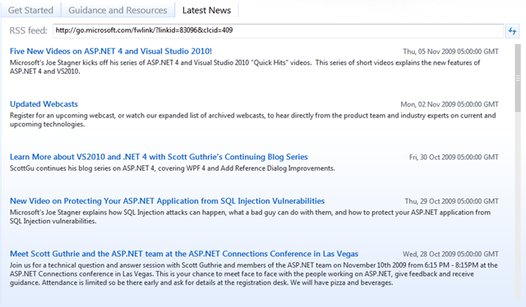Open Five New Videos on ASP.NET 4 article

tap(111, 51)
